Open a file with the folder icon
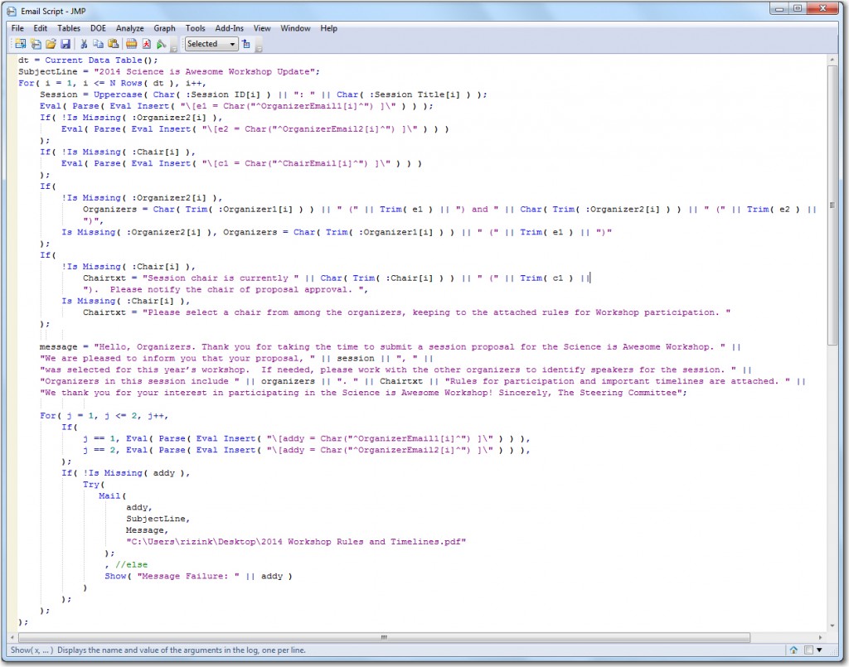The width and height of the screenshot is (849, 667). pos(51,44)
